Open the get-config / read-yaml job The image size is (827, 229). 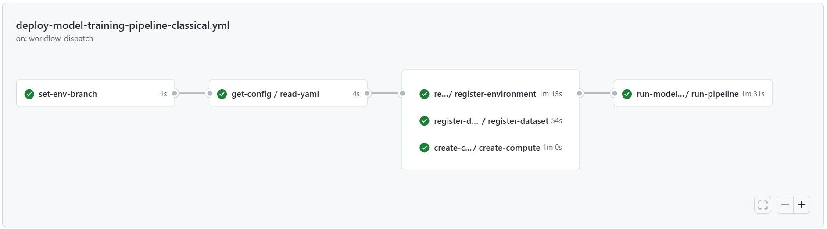[x=288, y=93]
